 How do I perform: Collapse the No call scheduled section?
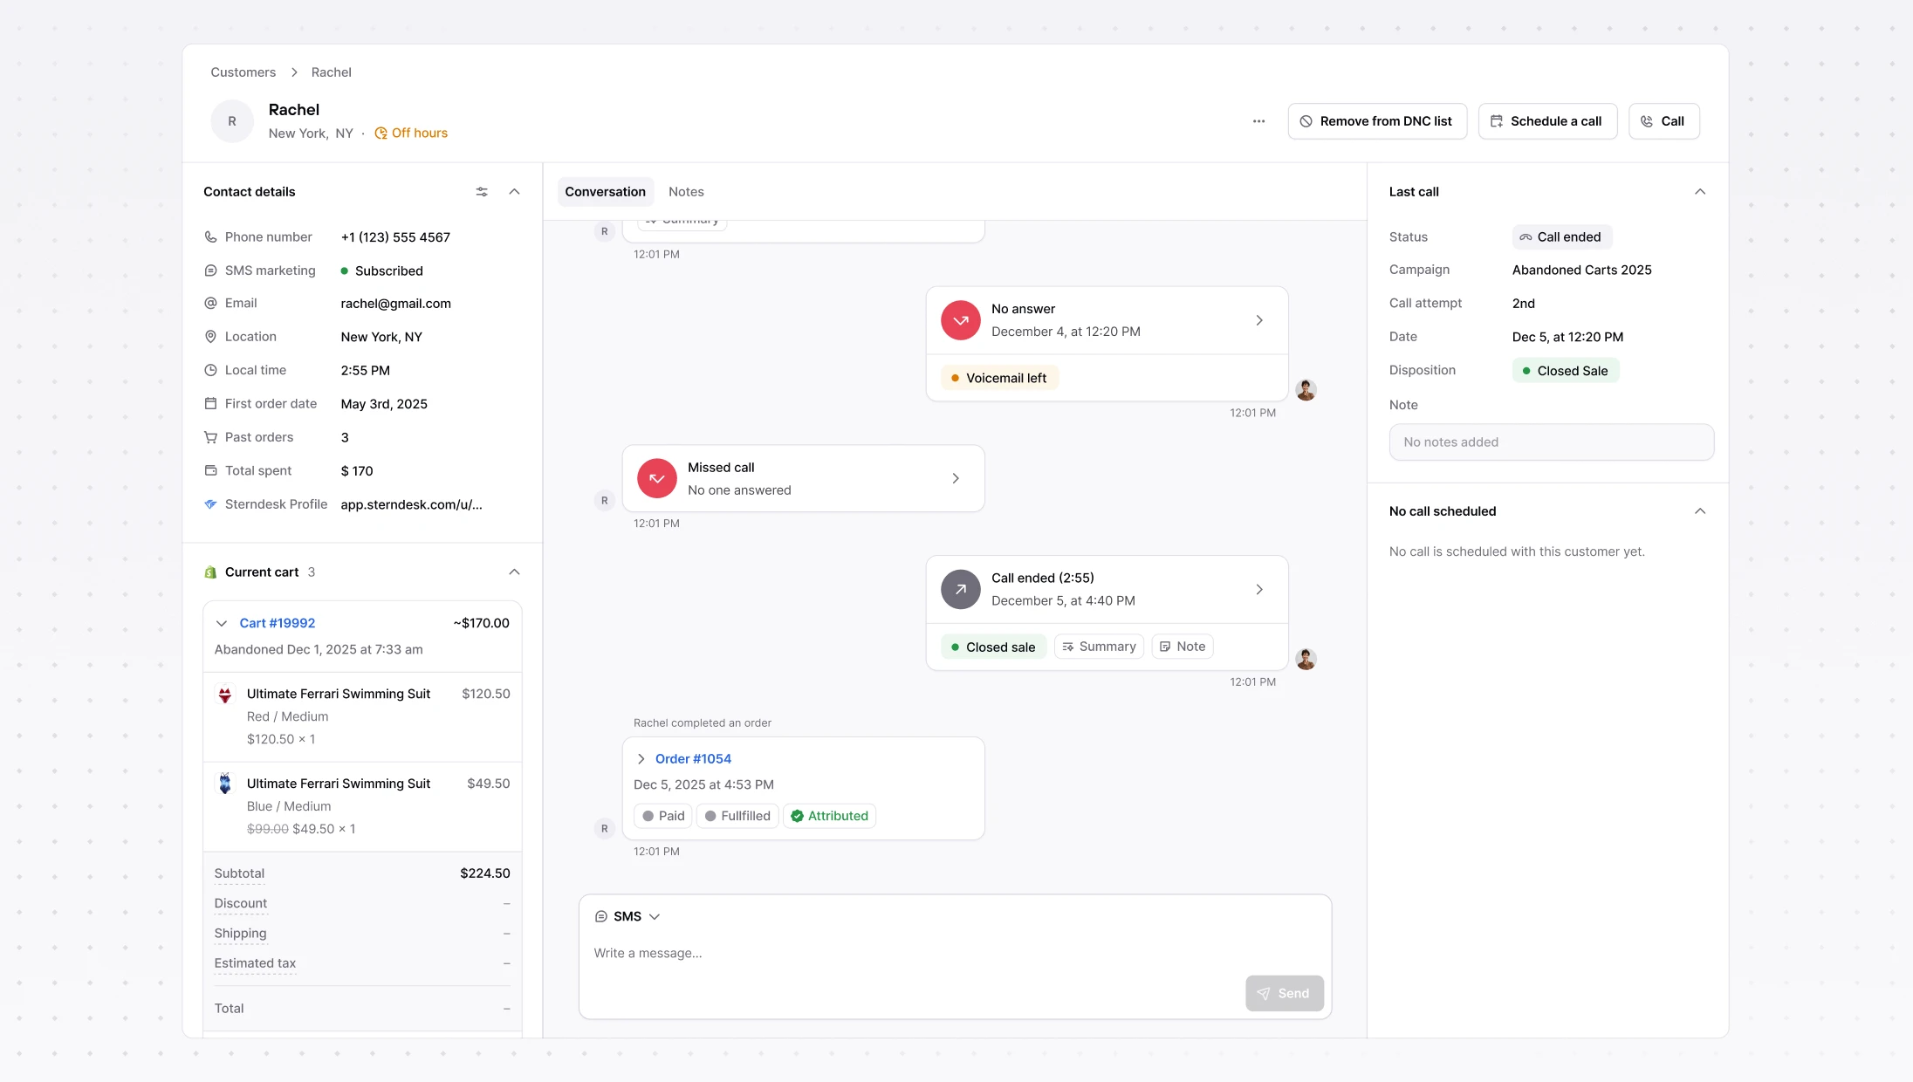[1699, 511]
